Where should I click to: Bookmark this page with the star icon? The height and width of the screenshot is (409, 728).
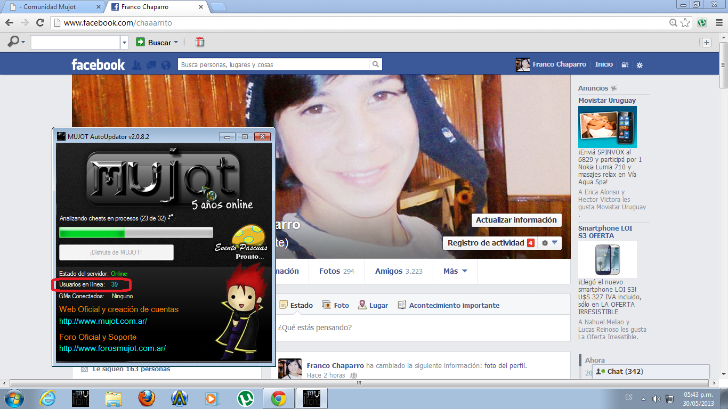[685, 23]
